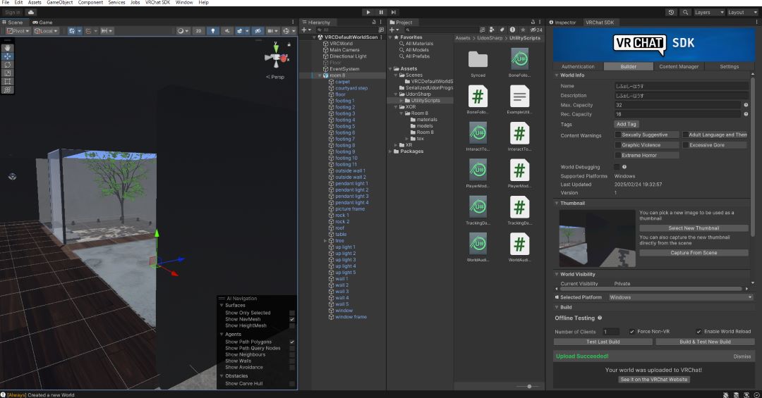
Task: Click the Play button
Action: pos(368,12)
